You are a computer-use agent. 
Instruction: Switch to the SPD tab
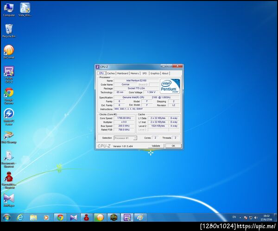coord(145,73)
